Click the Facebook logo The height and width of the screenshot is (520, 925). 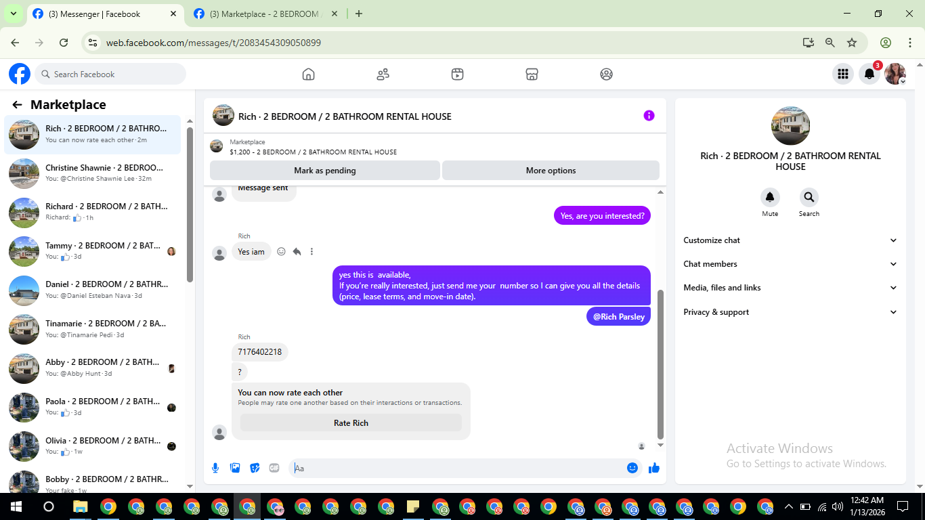pos(20,74)
